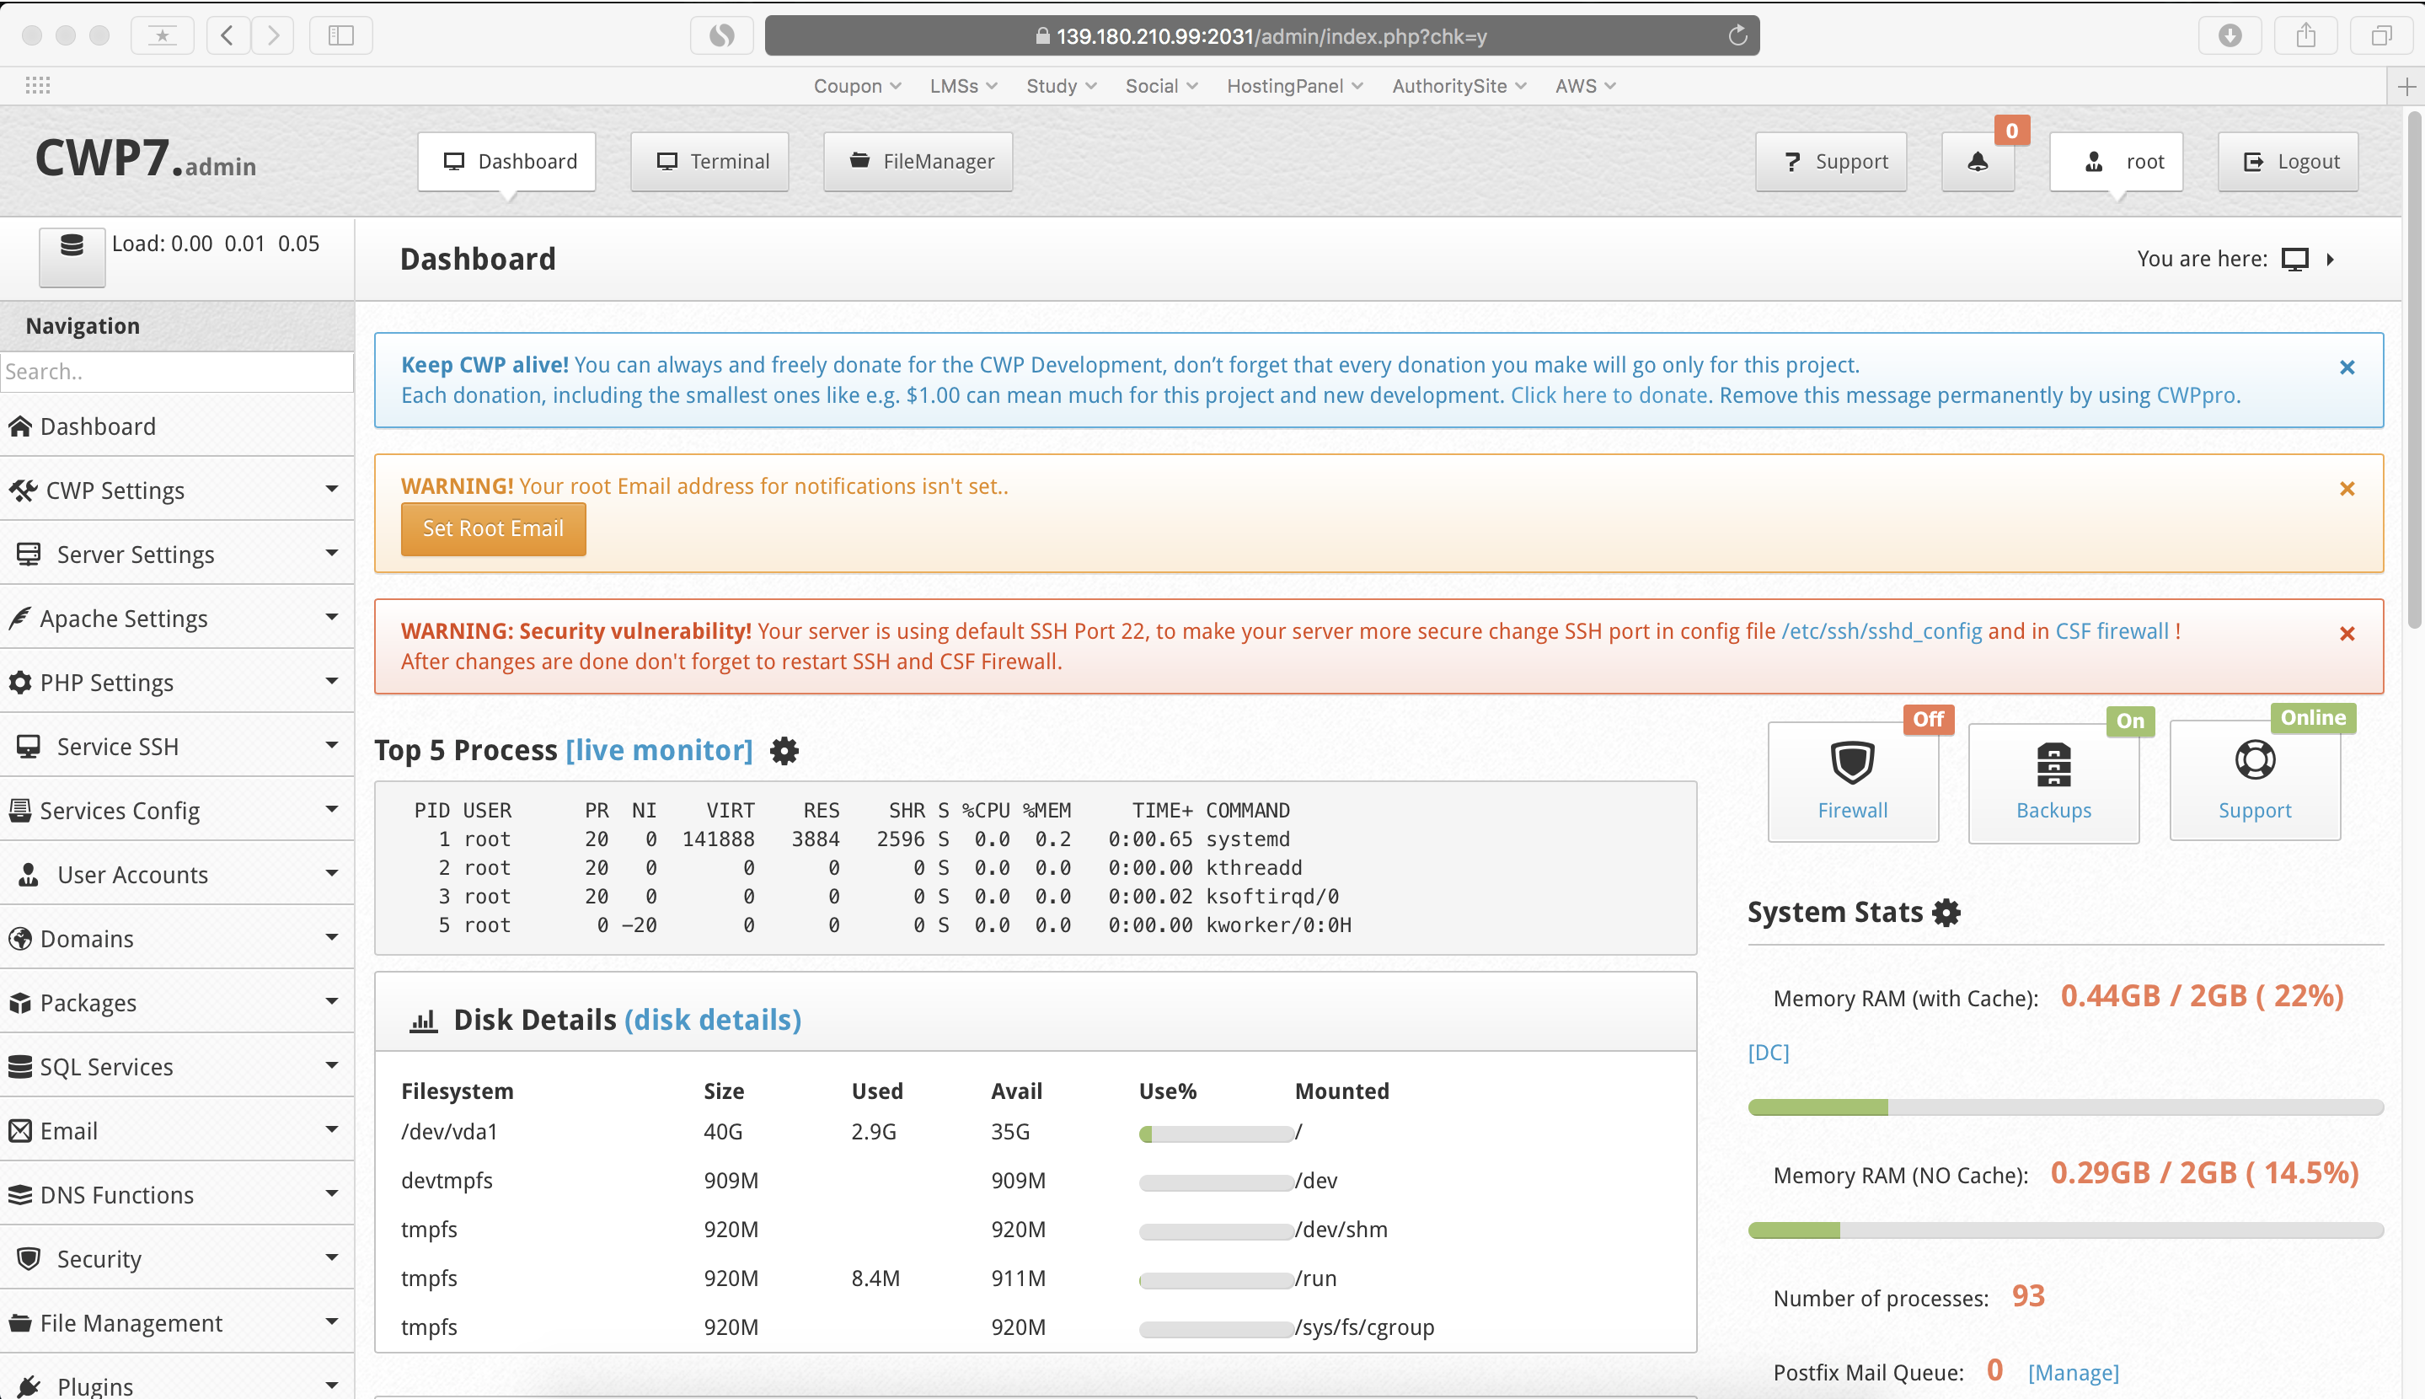Click the browser address bar

point(1261,36)
